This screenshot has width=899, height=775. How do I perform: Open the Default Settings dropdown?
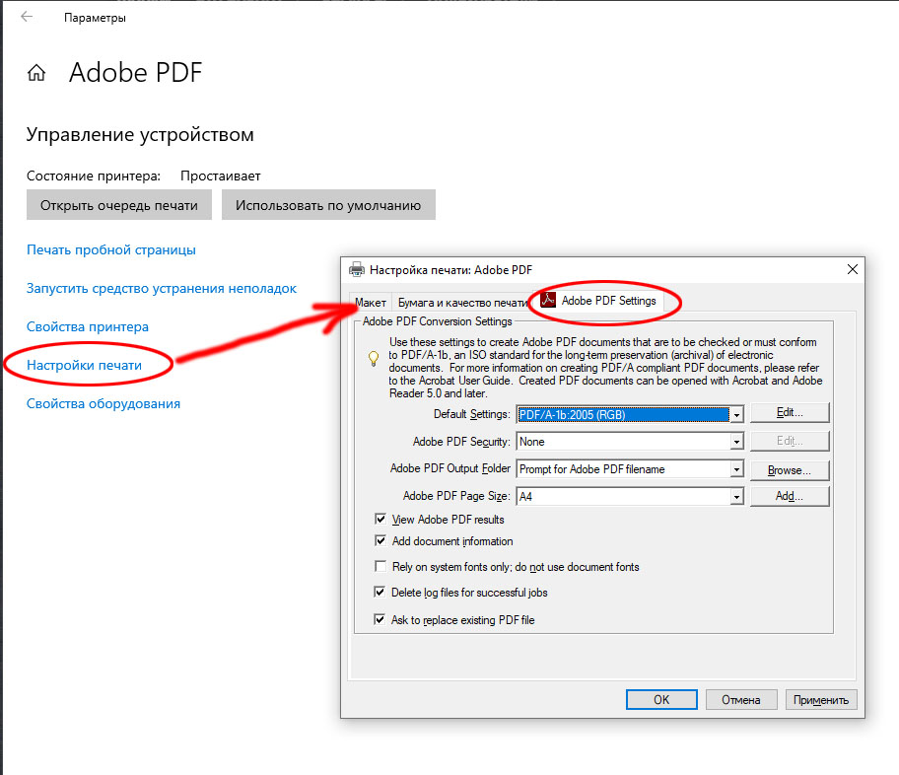point(736,414)
